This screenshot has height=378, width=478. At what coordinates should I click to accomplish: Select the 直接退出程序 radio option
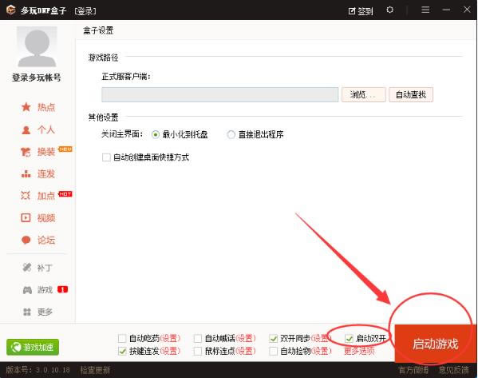(231, 134)
